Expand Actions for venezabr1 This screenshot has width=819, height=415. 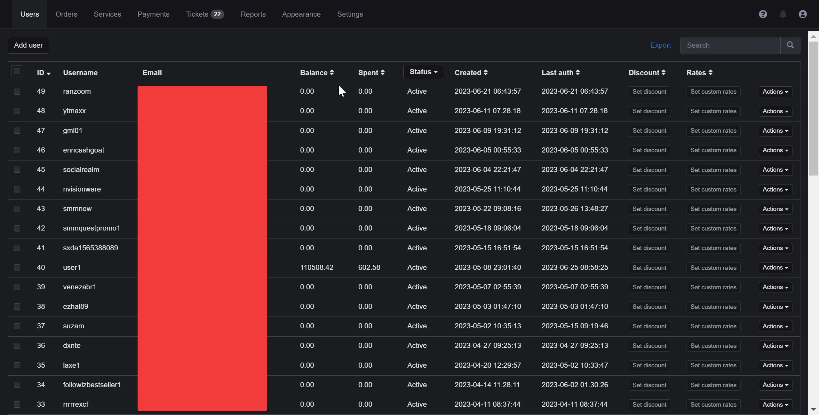(775, 287)
